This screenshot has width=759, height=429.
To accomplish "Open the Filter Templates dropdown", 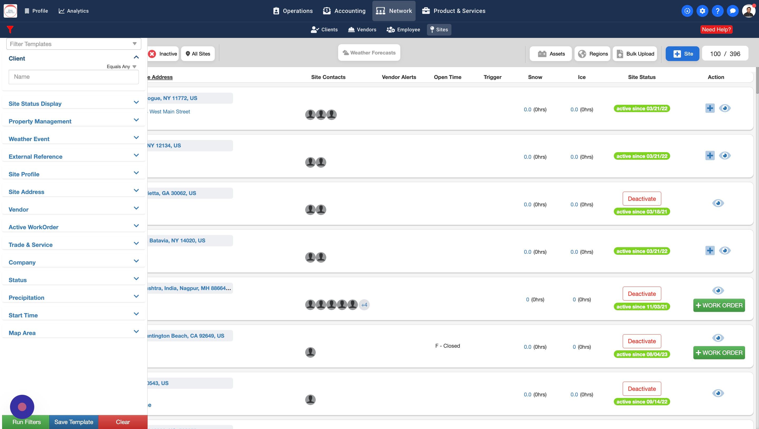I will pos(74,44).
